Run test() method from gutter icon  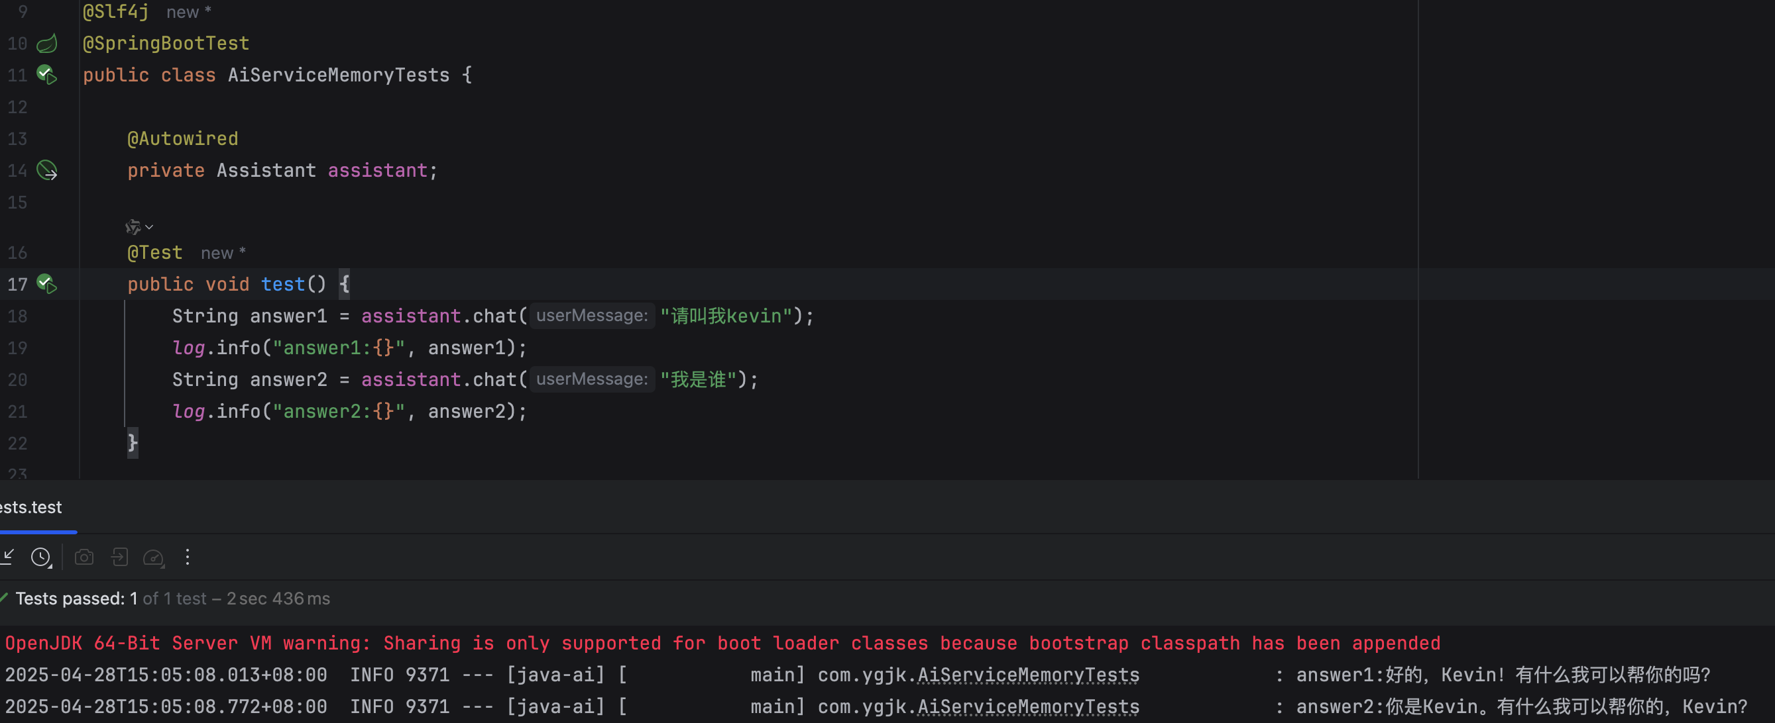tap(47, 283)
